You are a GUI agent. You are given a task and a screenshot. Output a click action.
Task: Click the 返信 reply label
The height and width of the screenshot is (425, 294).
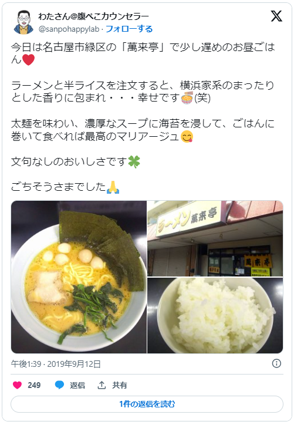77,385
